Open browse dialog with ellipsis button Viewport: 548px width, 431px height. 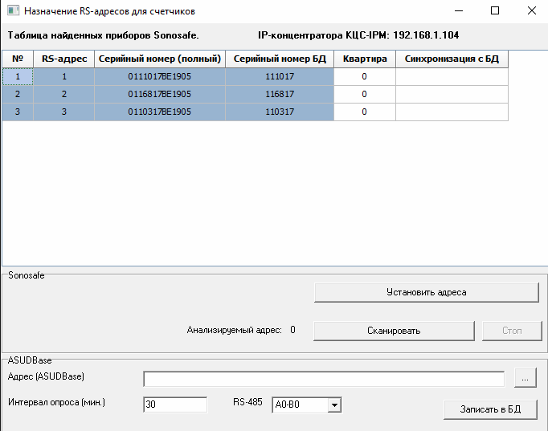(x=526, y=378)
